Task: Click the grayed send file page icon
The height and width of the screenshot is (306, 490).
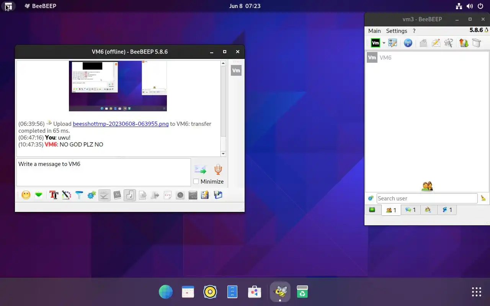Action: click(x=142, y=195)
